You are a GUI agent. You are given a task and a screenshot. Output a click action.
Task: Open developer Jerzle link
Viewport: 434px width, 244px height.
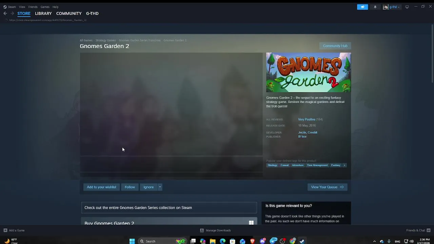coord(302,133)
